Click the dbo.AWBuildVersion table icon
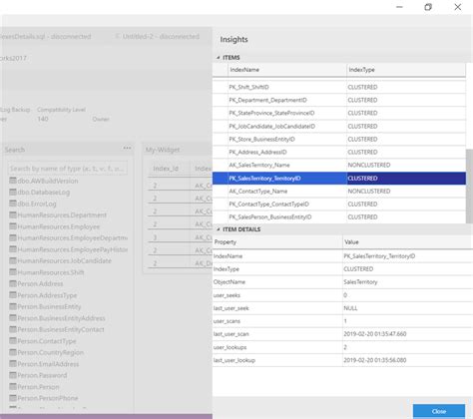The width and height of the screenshot is (473, 419). tap(13, 181)
